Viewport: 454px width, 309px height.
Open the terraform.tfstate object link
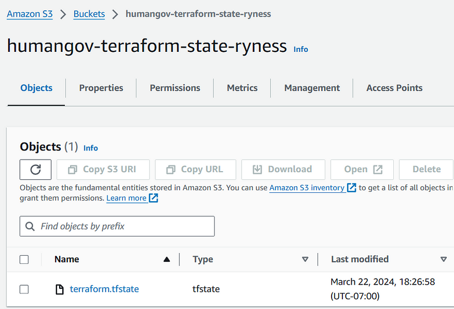[x=104, y=289]
